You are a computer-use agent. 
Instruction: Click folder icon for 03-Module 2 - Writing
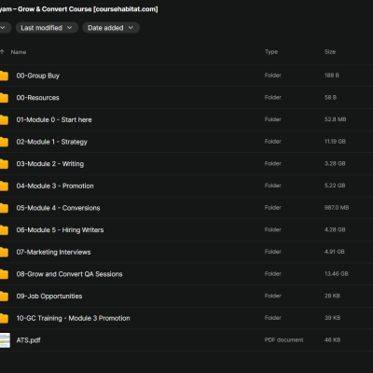(x=4, y=164)
